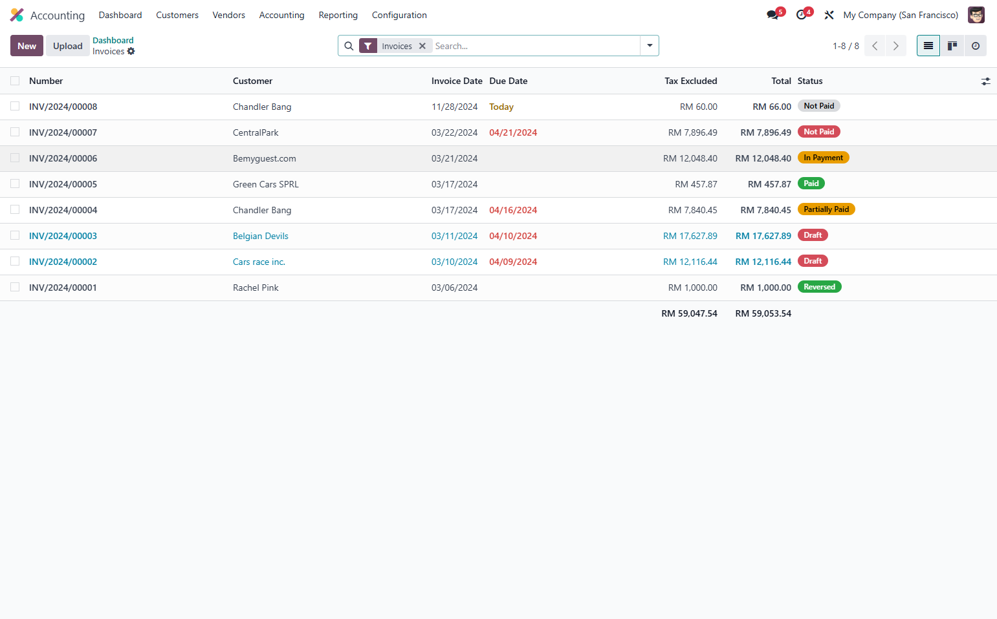Go to next page of records
997x619 pixels.
point(896,46)
